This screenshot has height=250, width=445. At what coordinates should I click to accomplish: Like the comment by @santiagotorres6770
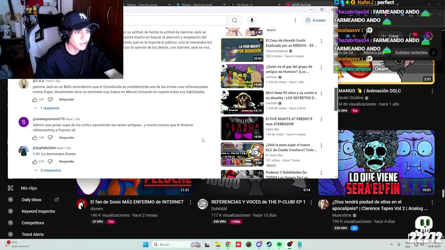[x=35, y=138]
